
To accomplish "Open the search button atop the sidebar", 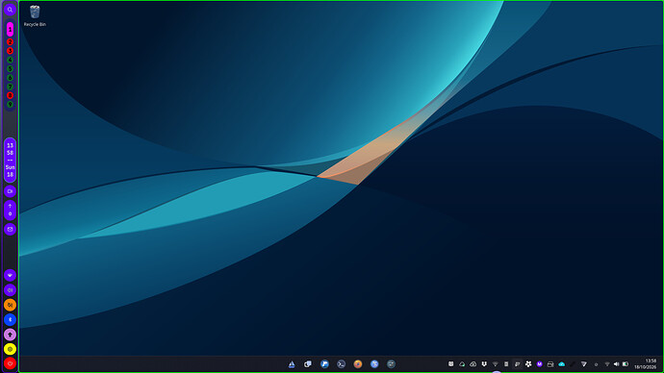I will tap(10, 10).
